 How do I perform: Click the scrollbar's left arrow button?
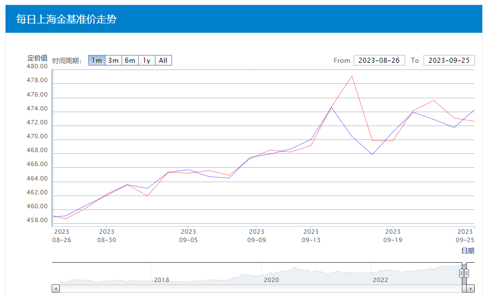click(56, 288)
